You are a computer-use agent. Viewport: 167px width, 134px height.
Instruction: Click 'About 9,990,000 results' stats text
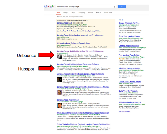(x=70, y=17)
